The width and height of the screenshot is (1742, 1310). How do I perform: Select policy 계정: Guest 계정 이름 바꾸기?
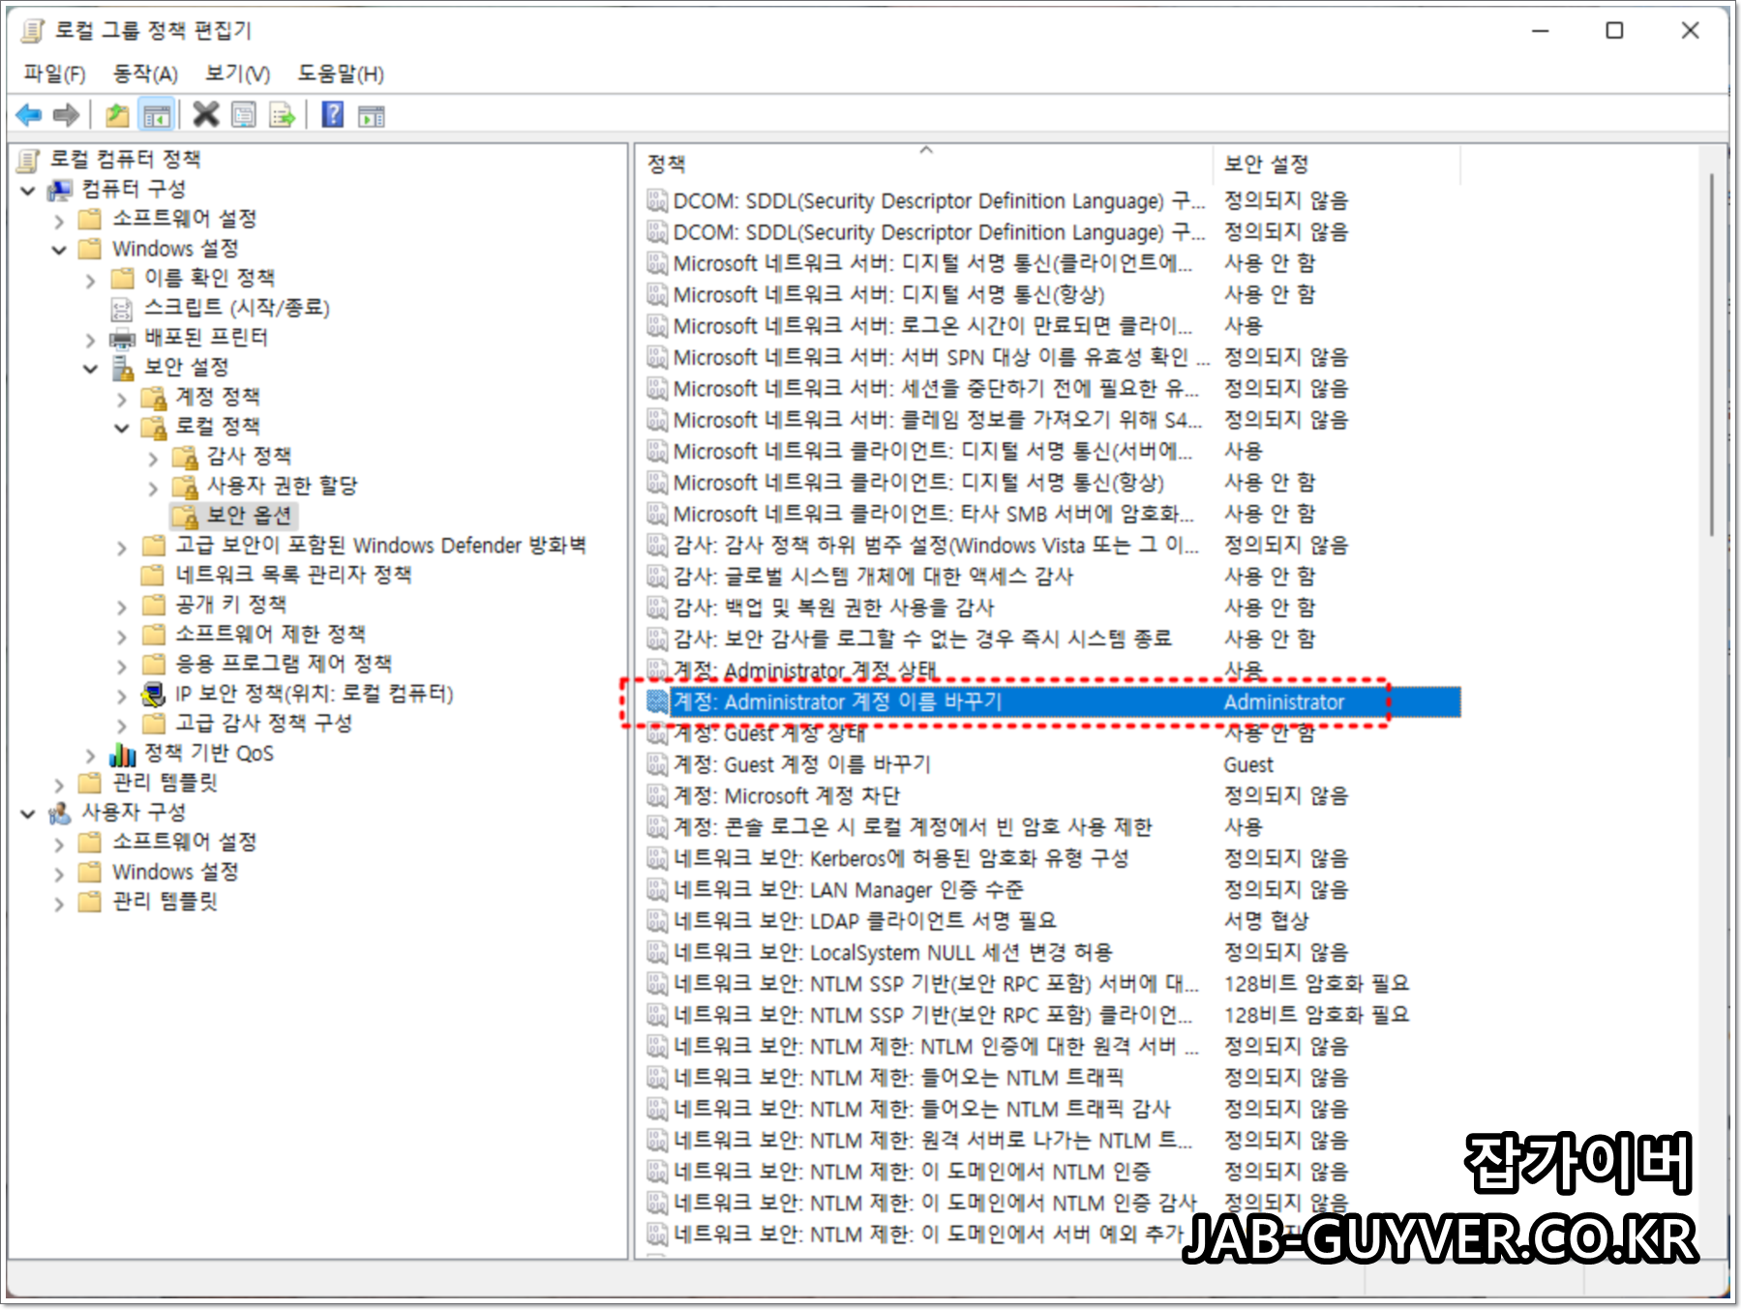pyautogui.click(x=1053, y=764)
